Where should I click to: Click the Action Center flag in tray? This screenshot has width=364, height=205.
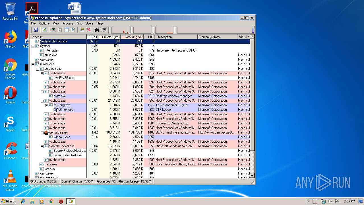(337, 201)
